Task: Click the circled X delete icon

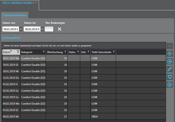Action: coord(169,85)
